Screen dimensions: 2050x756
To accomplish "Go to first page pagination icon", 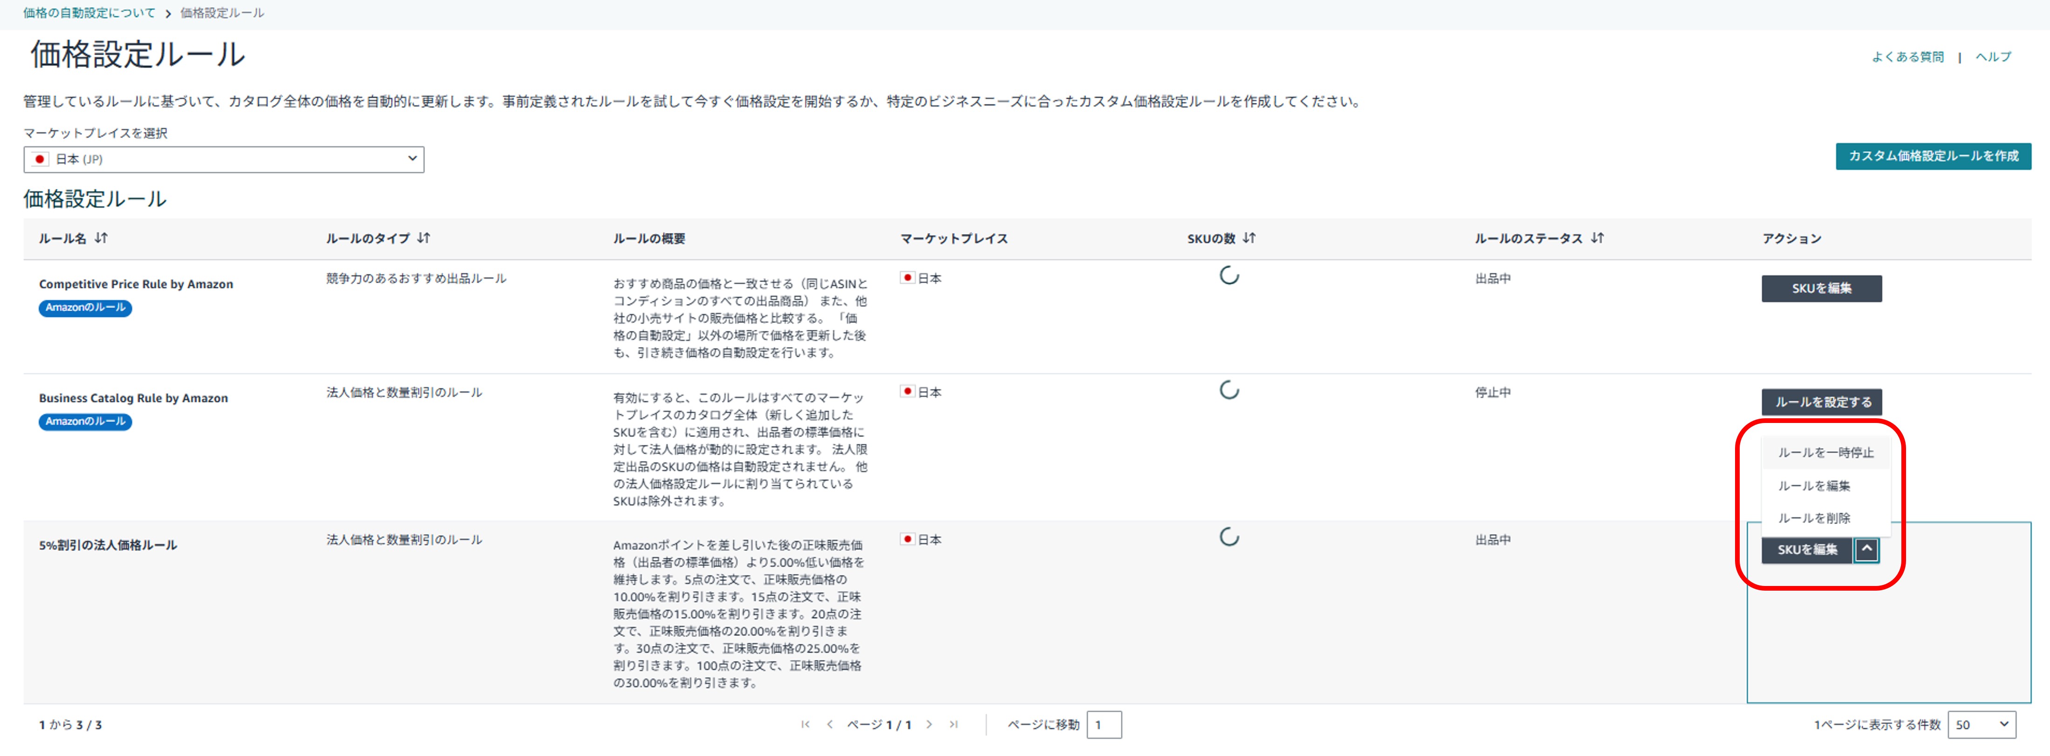I will (806, 725).
